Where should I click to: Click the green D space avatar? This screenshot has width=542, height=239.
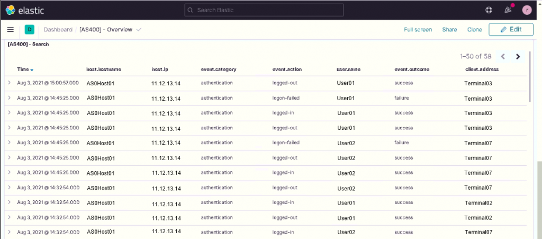[x=30, y=30]
